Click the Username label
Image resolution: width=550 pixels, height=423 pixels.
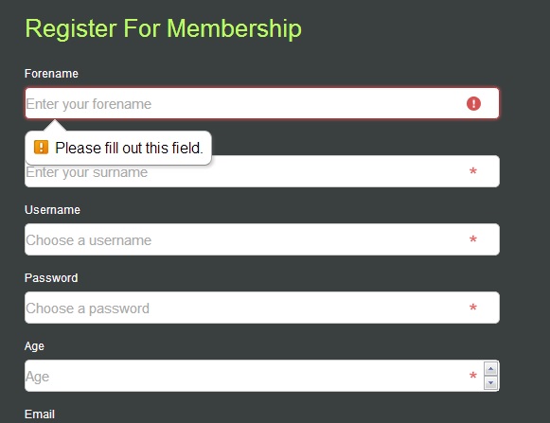point(52,210)
